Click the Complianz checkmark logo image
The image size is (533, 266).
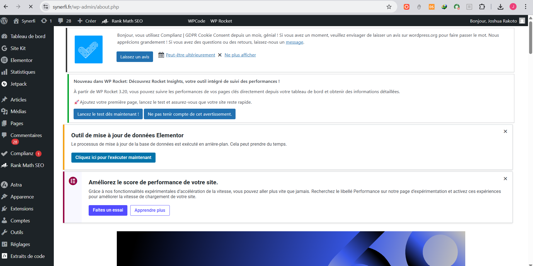point(89,49)
